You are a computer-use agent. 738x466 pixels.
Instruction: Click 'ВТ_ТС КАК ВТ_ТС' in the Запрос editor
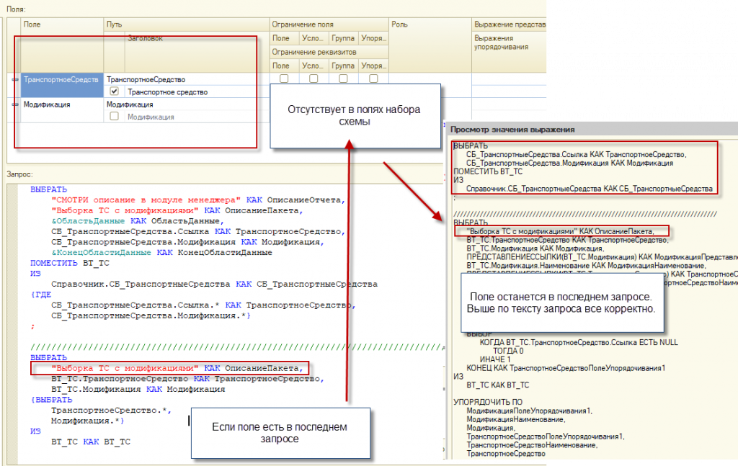pos(91,442)
